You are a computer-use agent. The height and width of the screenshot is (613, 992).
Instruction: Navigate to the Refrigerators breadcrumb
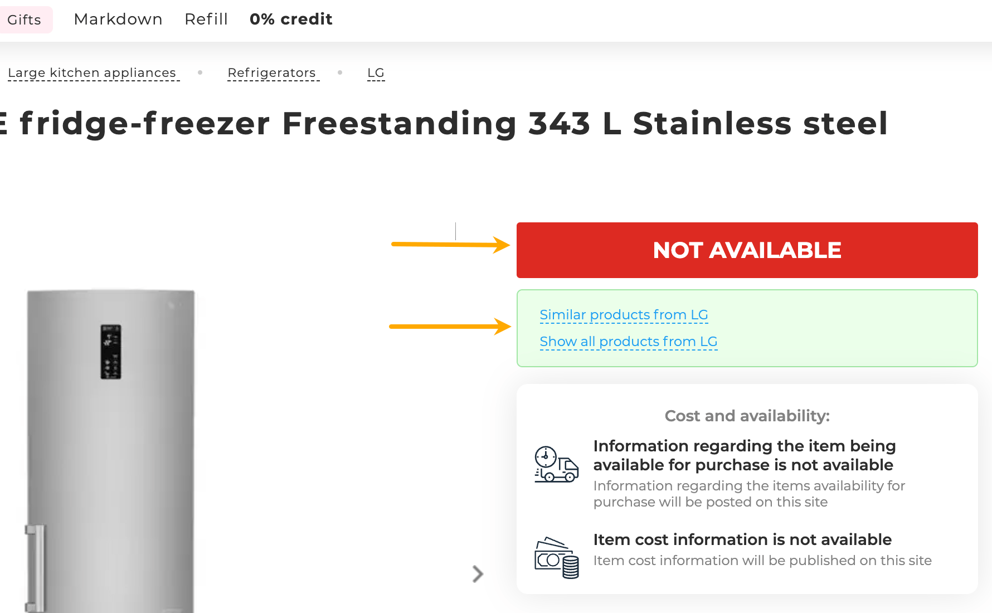click(272, 73)
